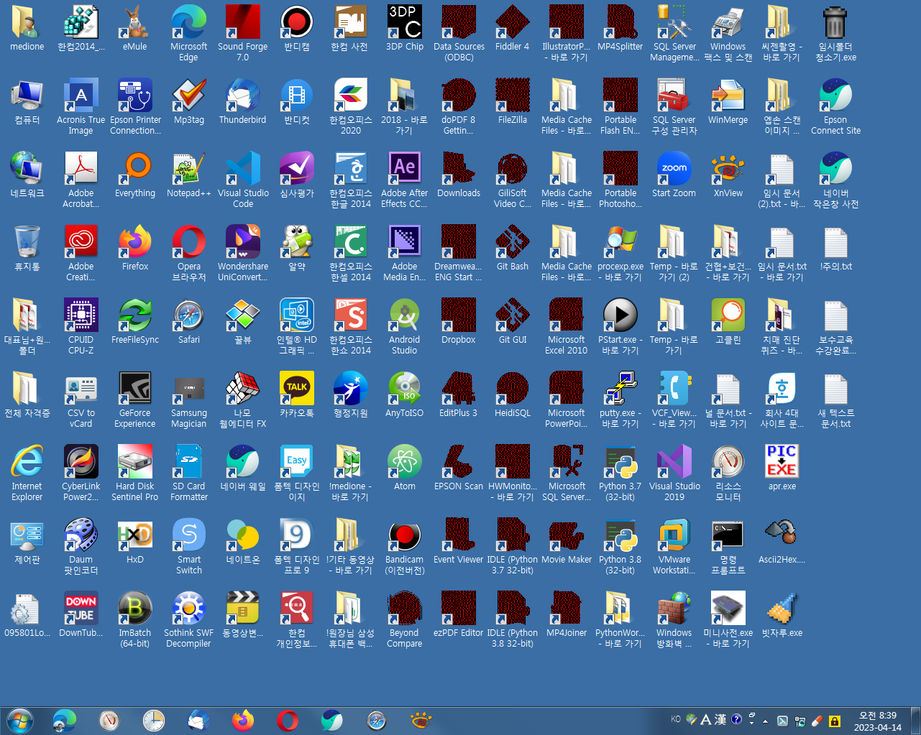This screenshot has width=921, height=735.
Task: Open the WinMerge shortcut
Action: point(728,101)
